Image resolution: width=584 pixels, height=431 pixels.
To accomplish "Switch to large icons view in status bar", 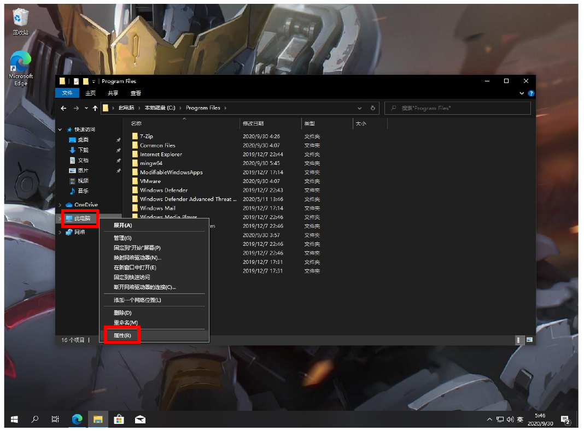I will (x=529, y=340).
